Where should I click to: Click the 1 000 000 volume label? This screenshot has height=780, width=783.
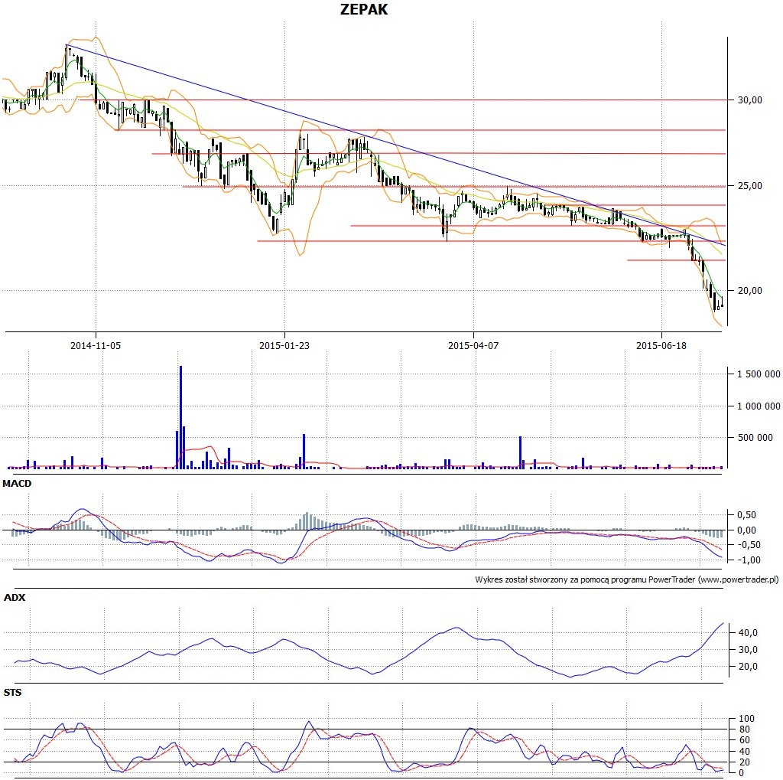click(759, 406)
